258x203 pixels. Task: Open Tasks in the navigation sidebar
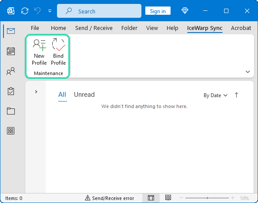click(x=11, y=91)
